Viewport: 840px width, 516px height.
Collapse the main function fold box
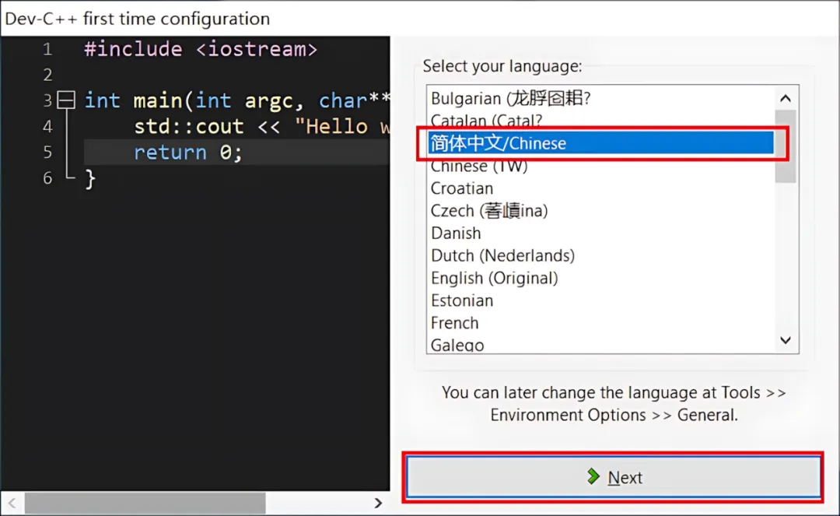point(66,100)
